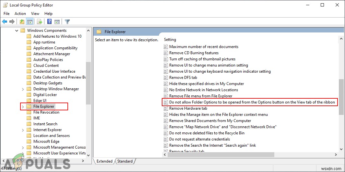The height and width of the screenshot is (172, 345).
Task: Open Help via the question mark icon
Action: tap(50, 22)
